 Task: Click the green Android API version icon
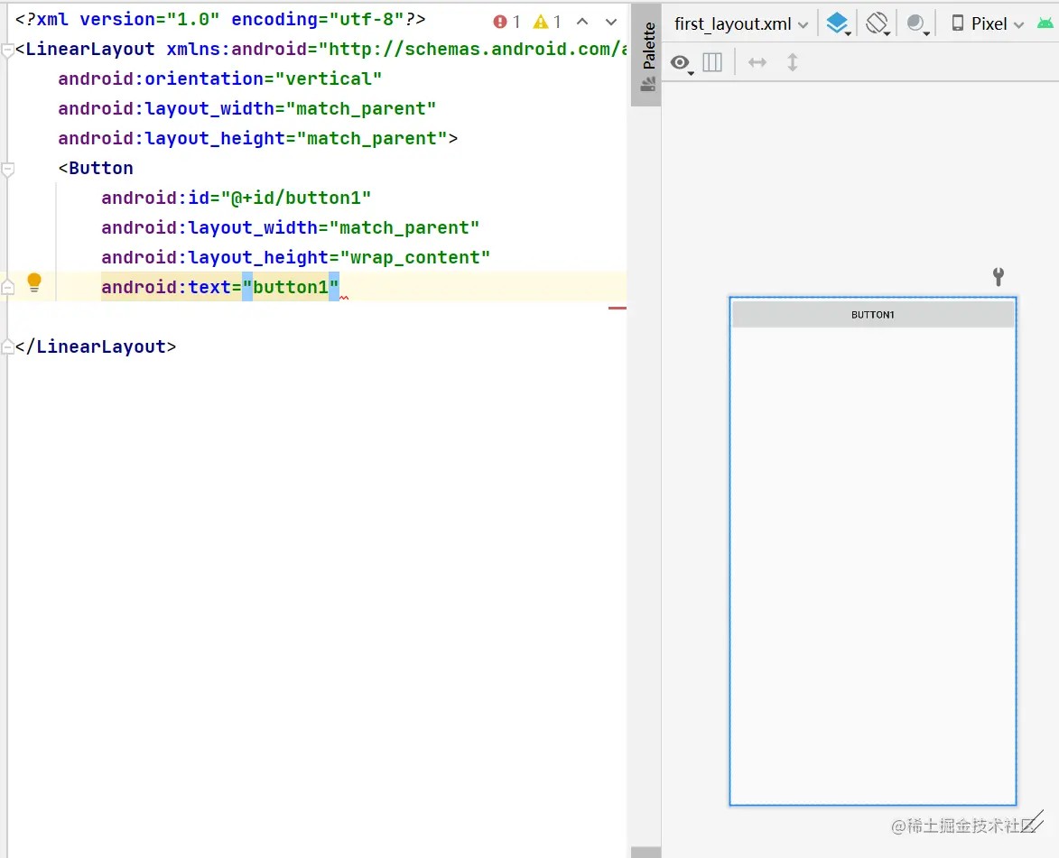tap(1045, 23)
